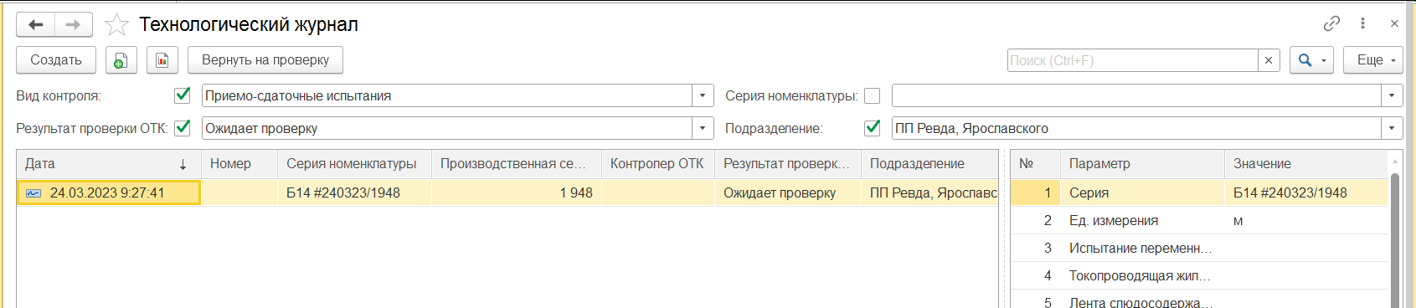Toggle the Результат проверки ОТК checkbox
This screenshot has width=1416, height=308.
(182, 128)
